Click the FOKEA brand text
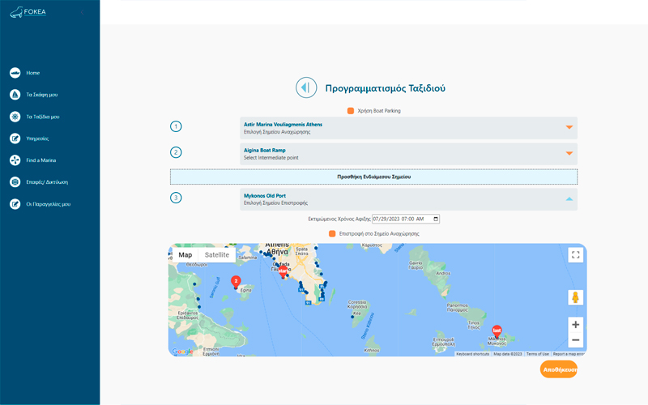Viewport: 648px width, 405px height. pos(35,12)
